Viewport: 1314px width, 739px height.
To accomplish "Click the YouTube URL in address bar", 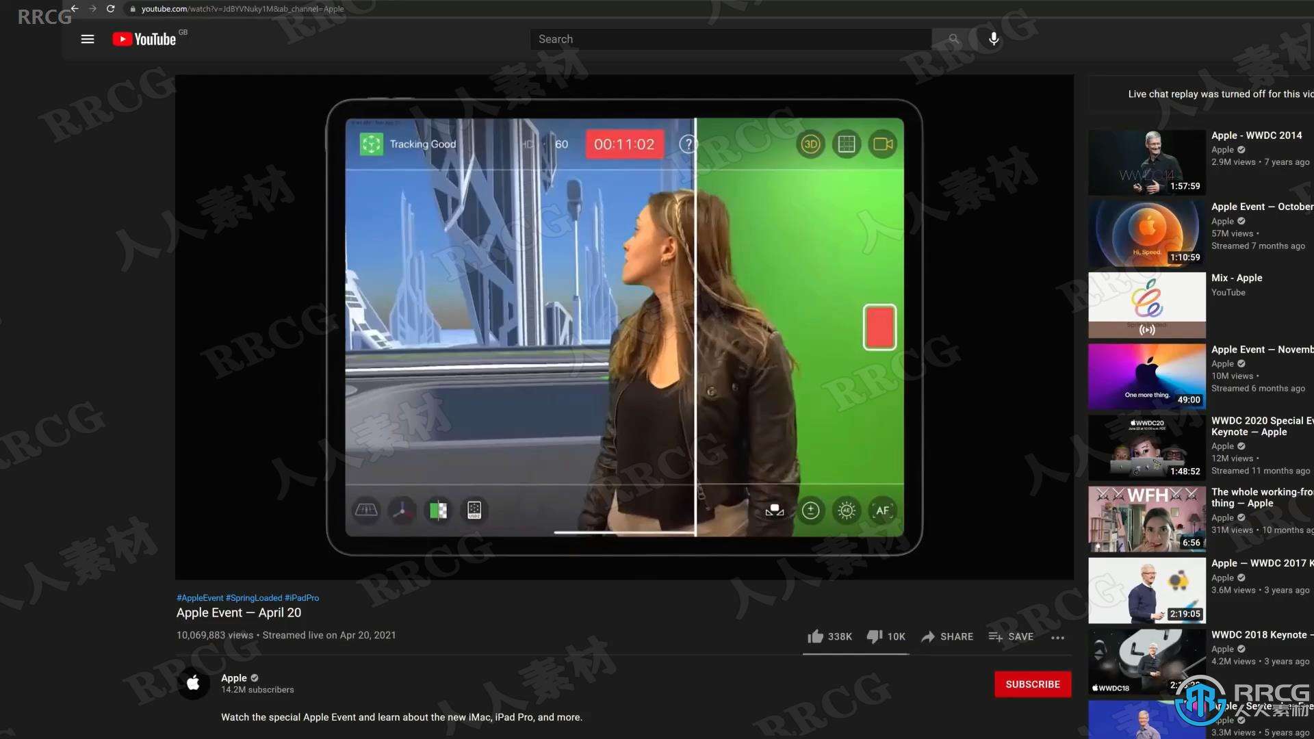I will click(242, 9).
